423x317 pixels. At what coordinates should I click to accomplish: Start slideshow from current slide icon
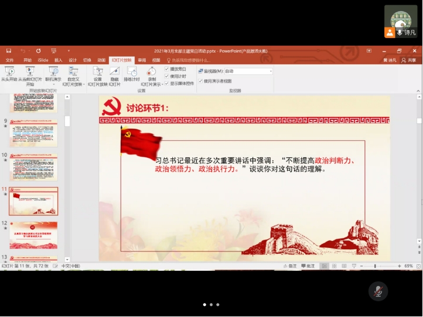(30, 73)
